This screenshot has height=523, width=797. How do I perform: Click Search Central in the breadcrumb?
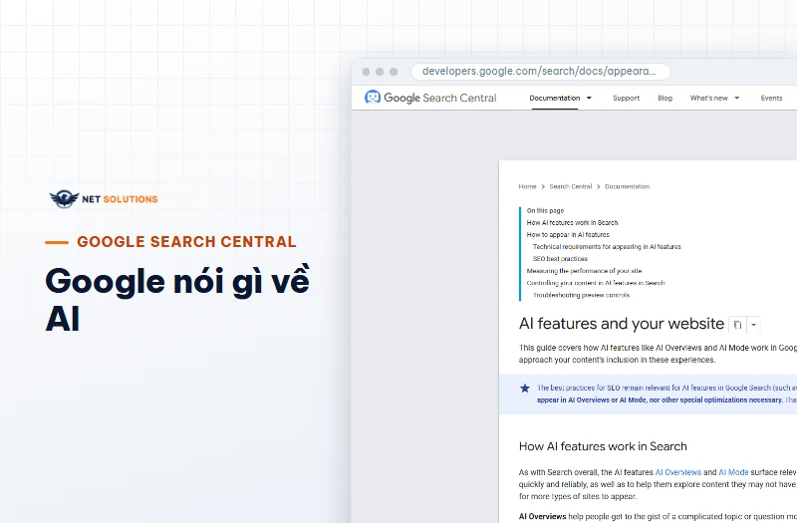[571, 186]
